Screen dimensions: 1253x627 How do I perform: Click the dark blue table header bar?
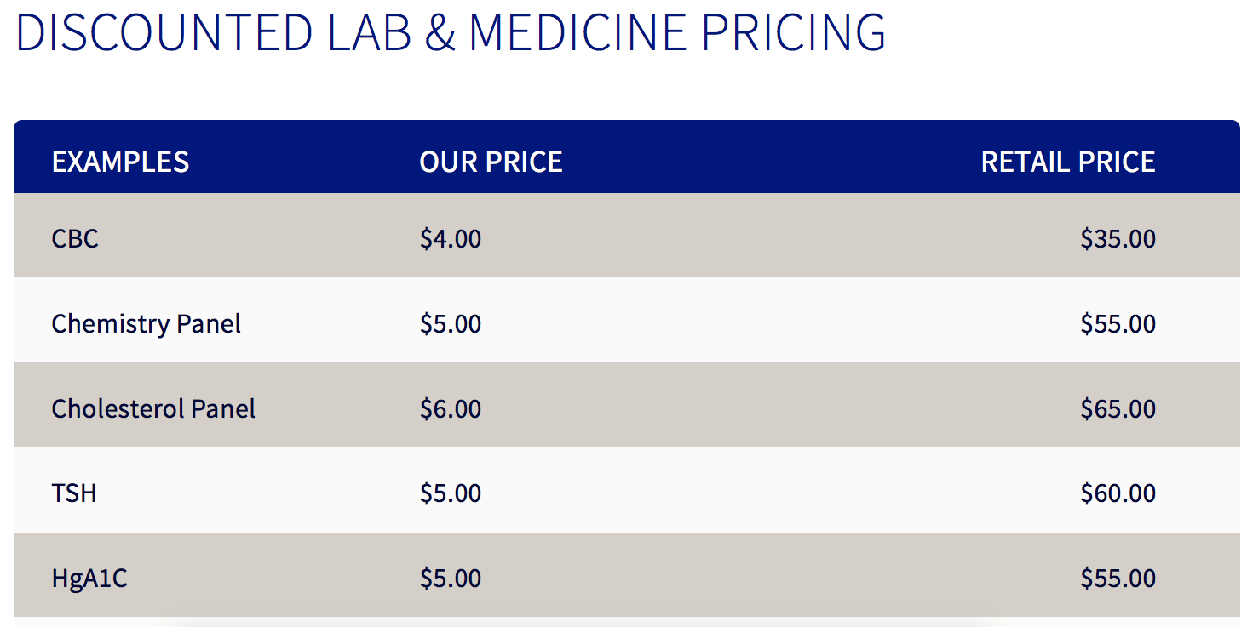627,157
